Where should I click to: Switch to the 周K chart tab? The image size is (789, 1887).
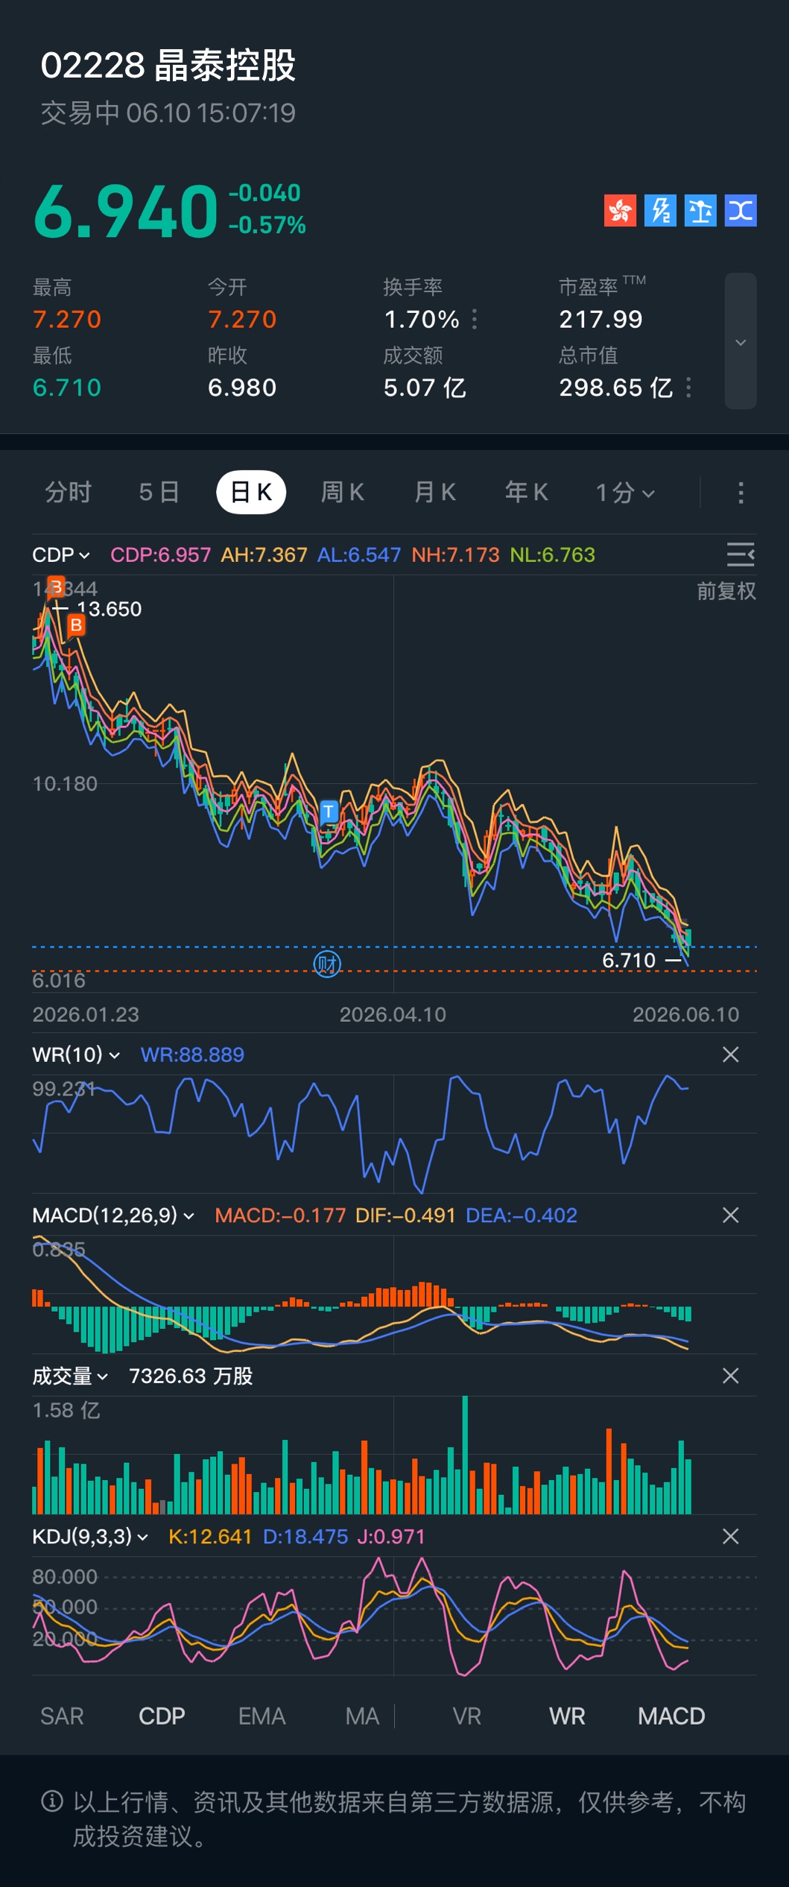[x=343, y=493]
